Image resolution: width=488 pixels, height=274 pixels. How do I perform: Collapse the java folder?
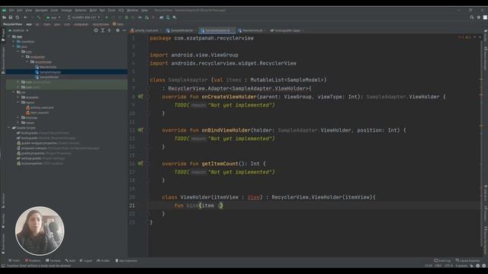tap(14, 46)
